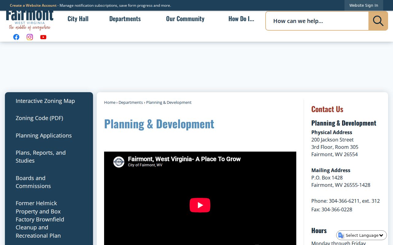
Task: Click fax number 304-366-0228 text
Action: click(x=337, y=209)
